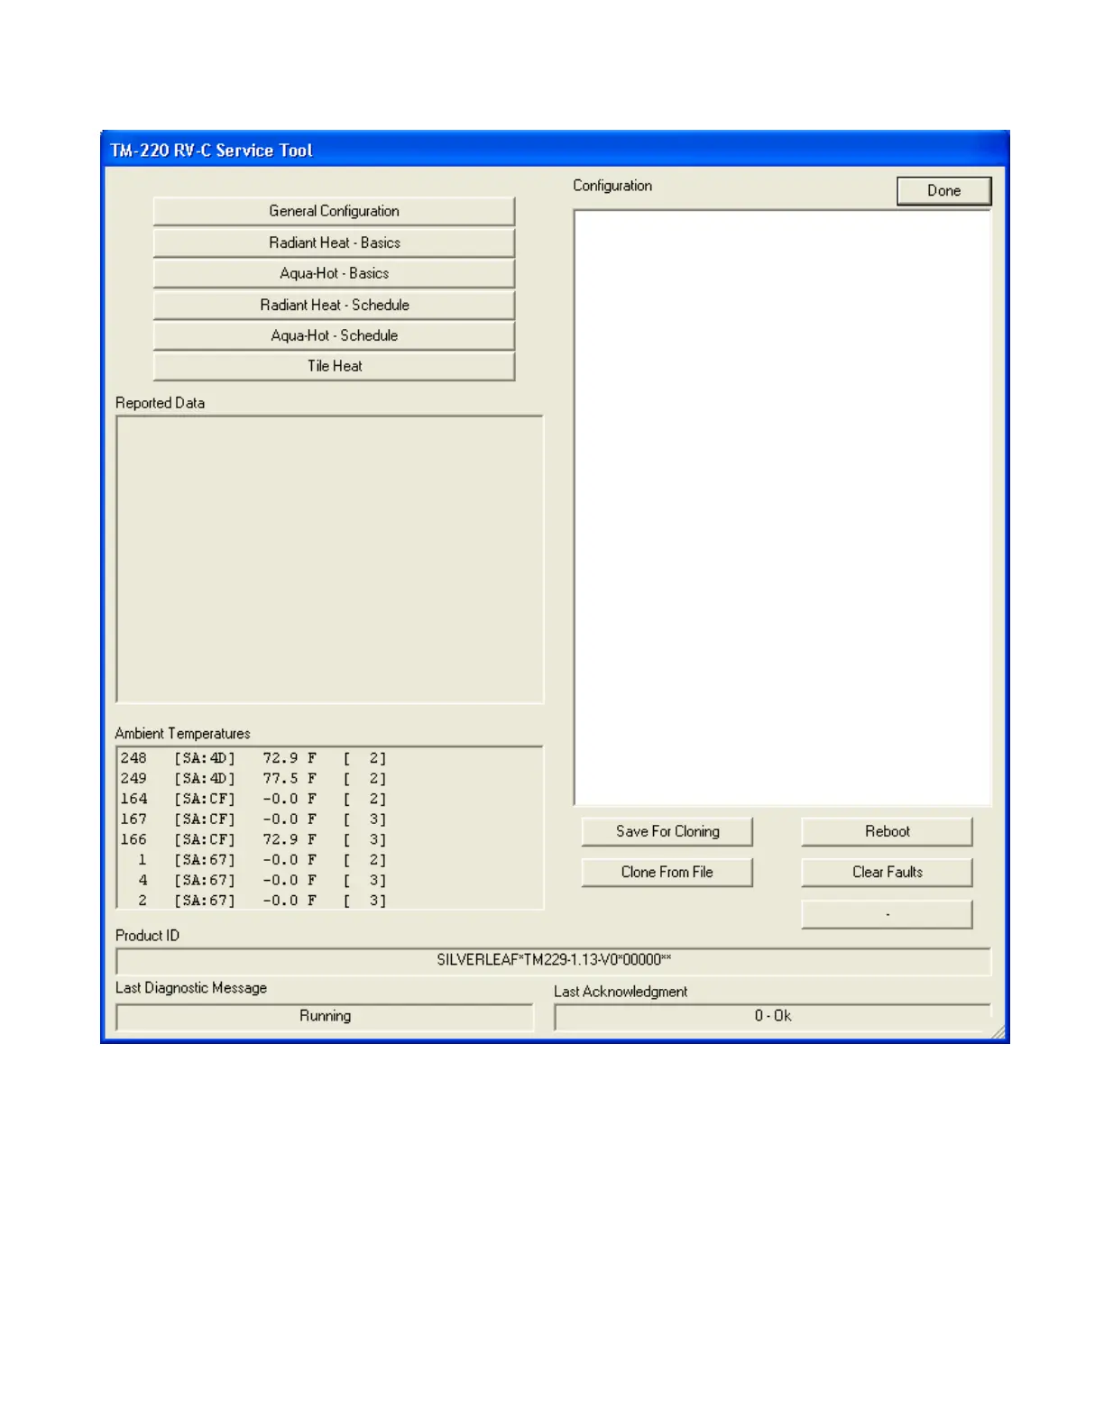The height and width of the screenshot is (1428, 1104).
Task: Click inside the Reported Data box
Action: pos(329,559)
